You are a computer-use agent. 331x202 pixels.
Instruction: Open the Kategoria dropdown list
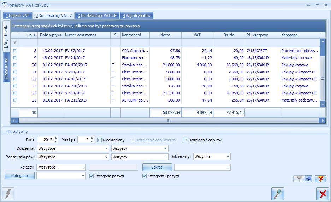tap(83, 176)
